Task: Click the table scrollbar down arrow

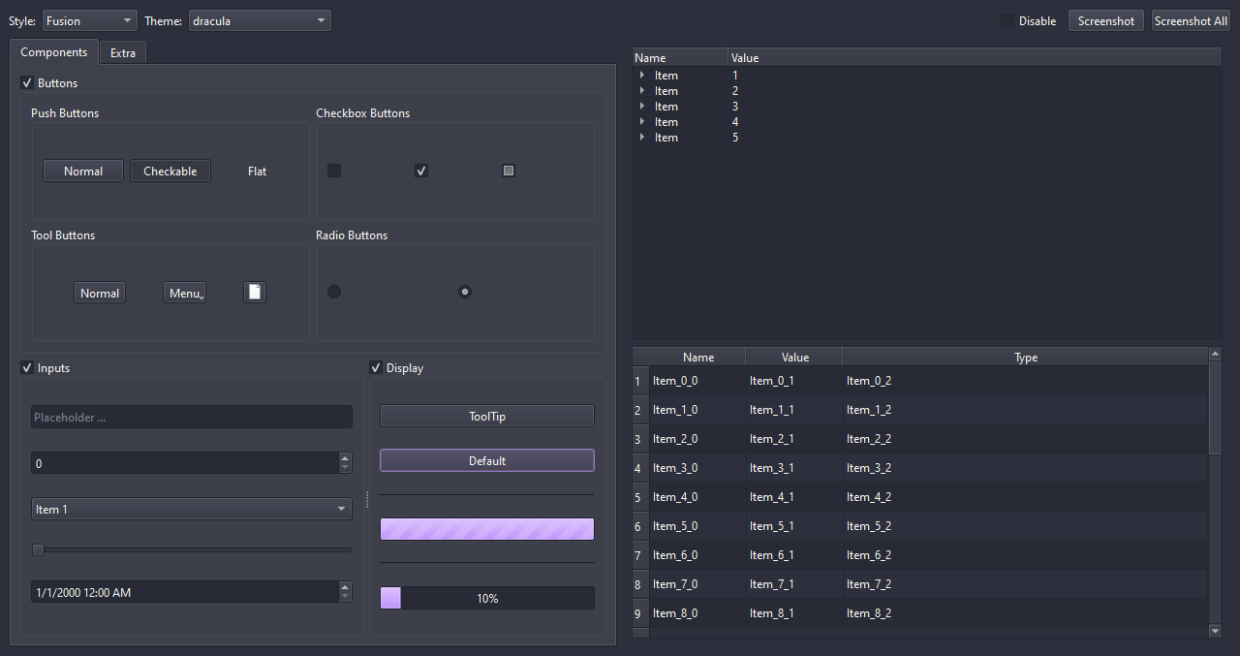Action: point(1216,631)
